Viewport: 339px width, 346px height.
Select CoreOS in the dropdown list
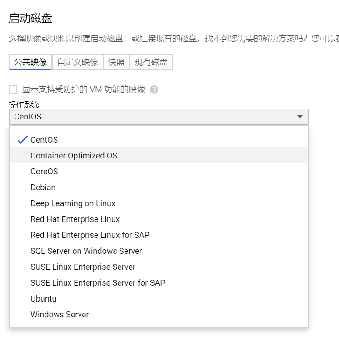pyautogui.click(x=44, y=172)
